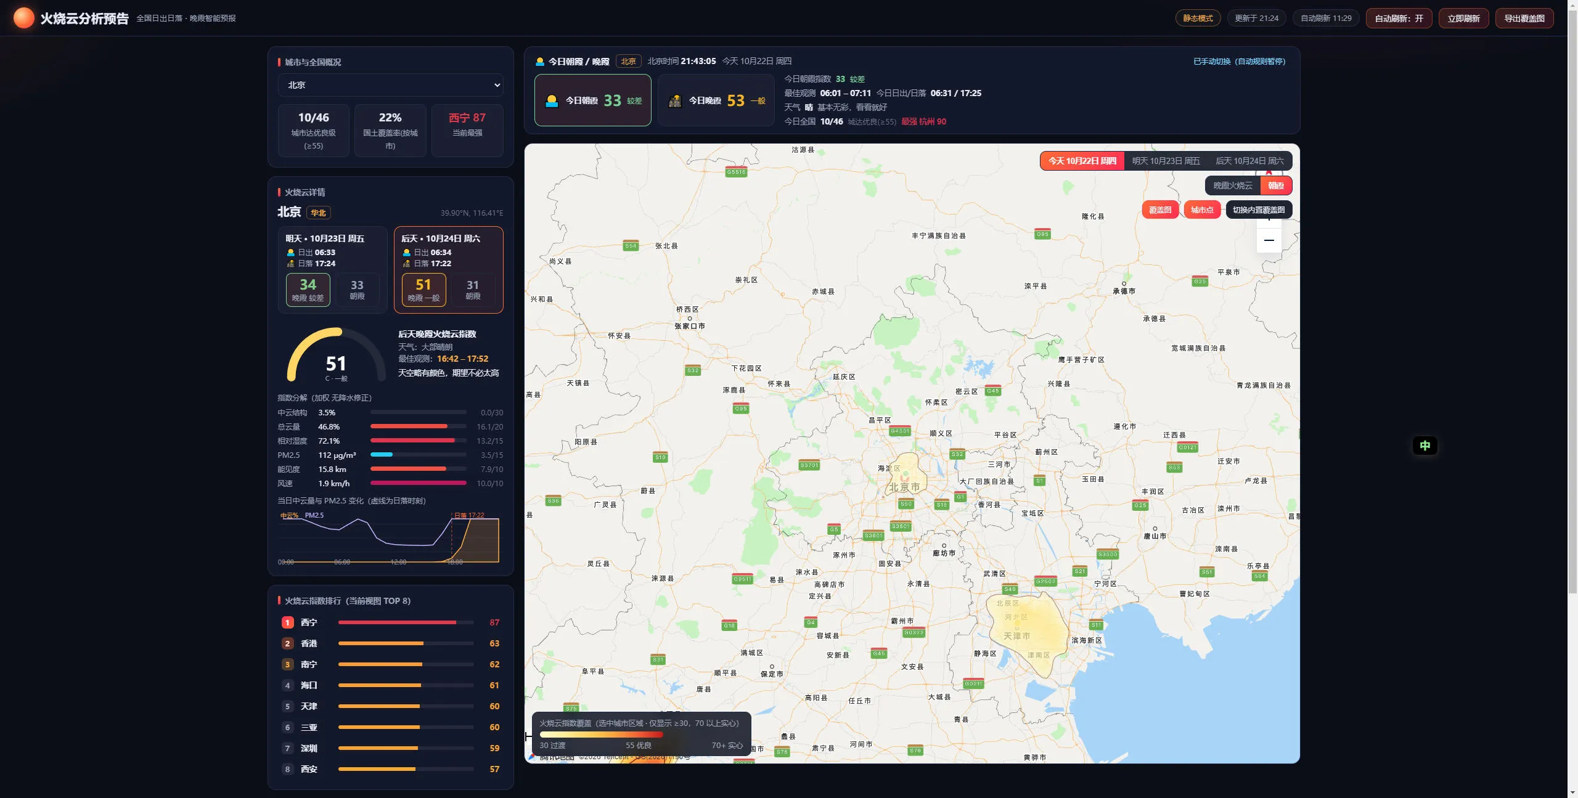Viewport: 1578px width, 798px height.
Task: Click the orange sun app logo
Action: point(23,18)
